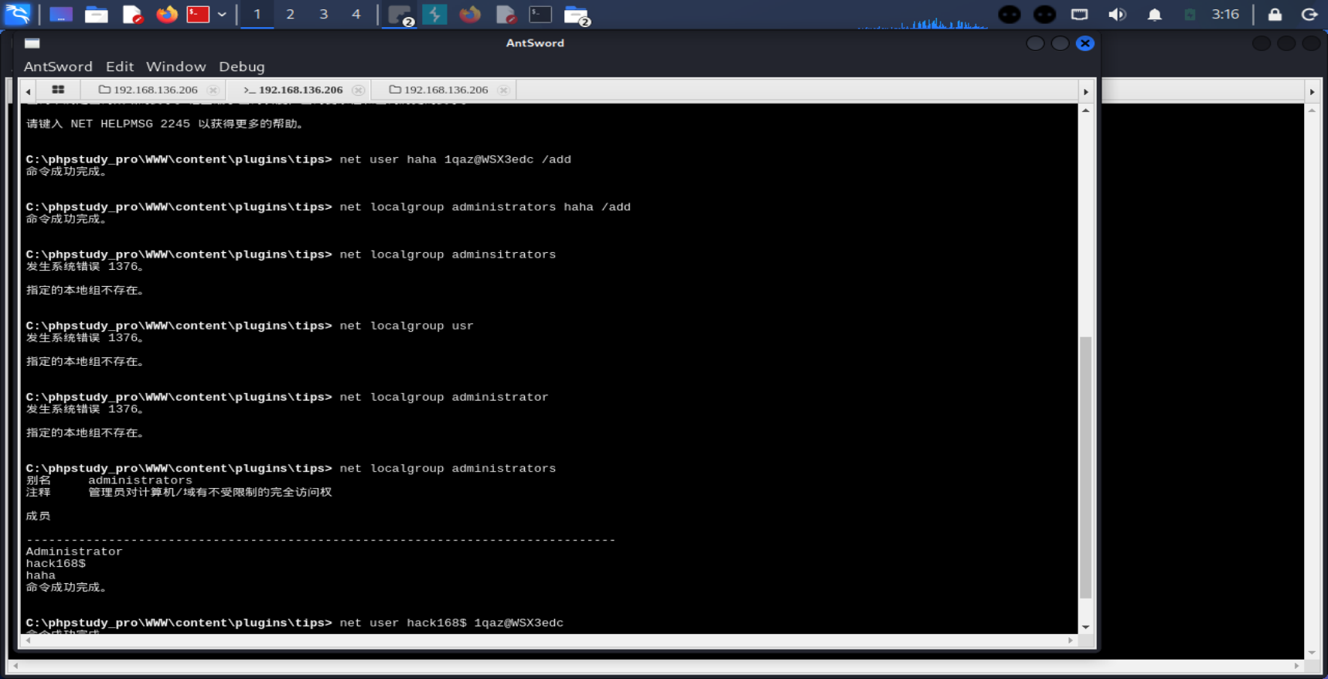
Task: Click the 'Administrator' member line
Action: pos(74,551)
